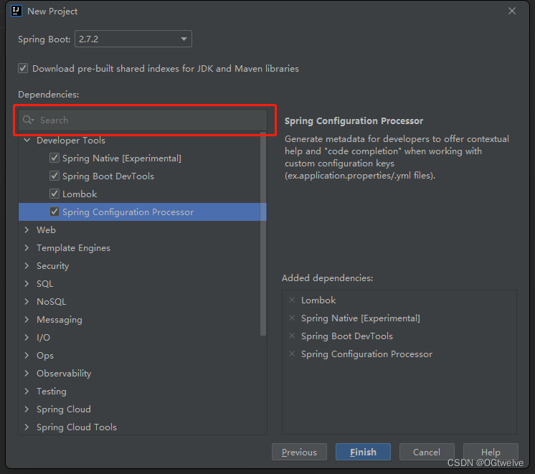
Task: Uncheck the Lombok dependency
Action: tap(55, 194)
